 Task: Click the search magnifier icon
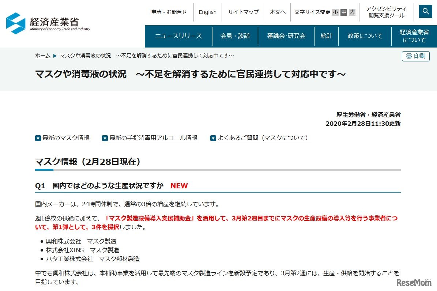click(425, 11)
